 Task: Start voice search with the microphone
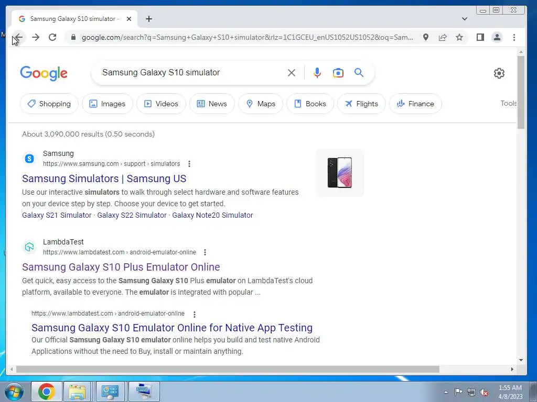(317, 73)
